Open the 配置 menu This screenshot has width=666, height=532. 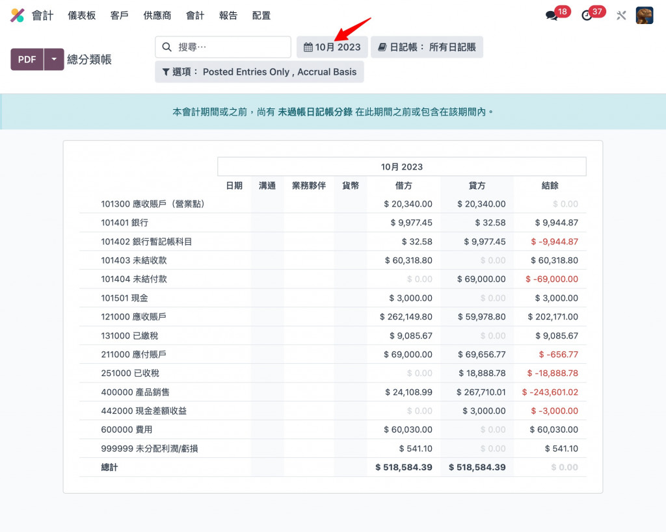pyautogui.click(x=261, y=16)
